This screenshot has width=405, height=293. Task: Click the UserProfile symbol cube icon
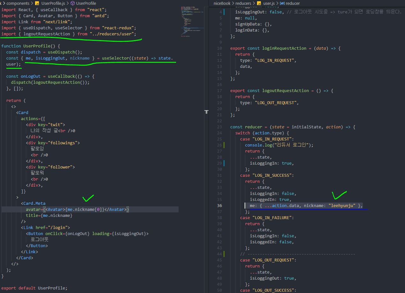[73, 3]
